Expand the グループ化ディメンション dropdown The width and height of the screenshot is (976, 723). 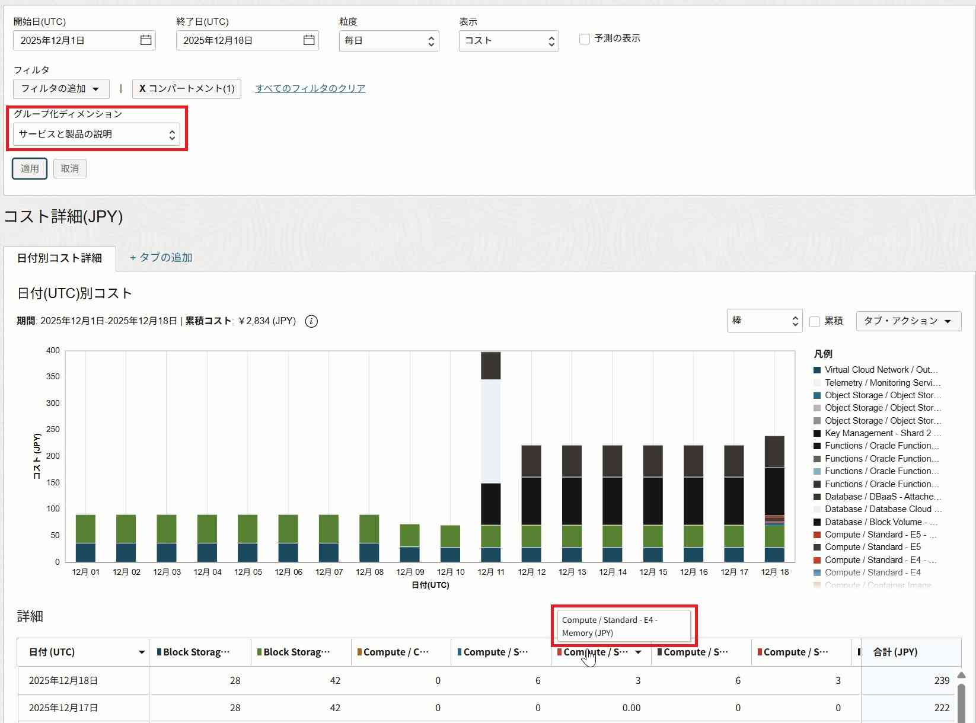point(97,135)
